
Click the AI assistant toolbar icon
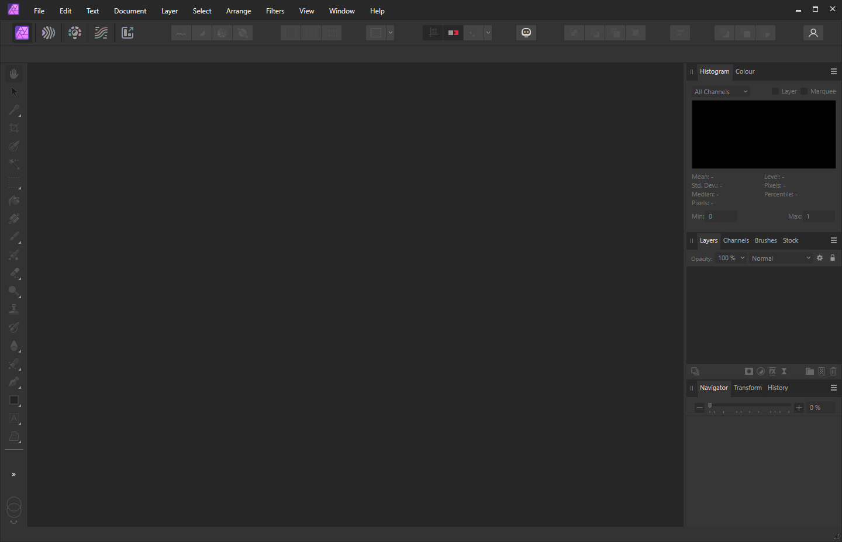point(526,33)
